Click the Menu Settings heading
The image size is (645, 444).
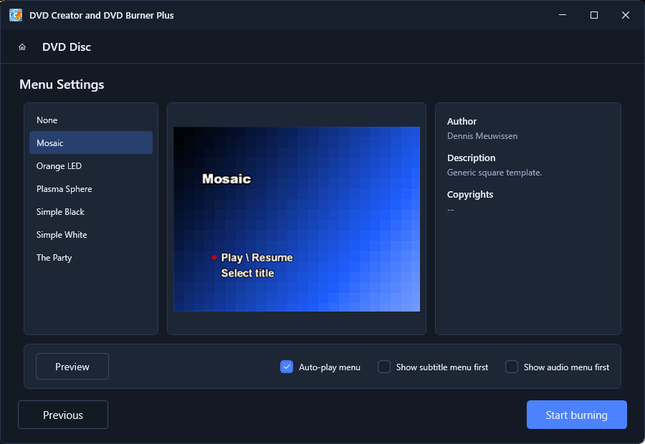62,85
